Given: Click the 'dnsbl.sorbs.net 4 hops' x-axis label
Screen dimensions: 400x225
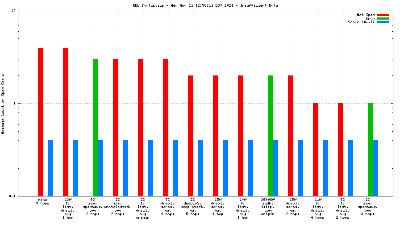Looking at the screenshot, I should pyautogui.click(x=168, y=207).
